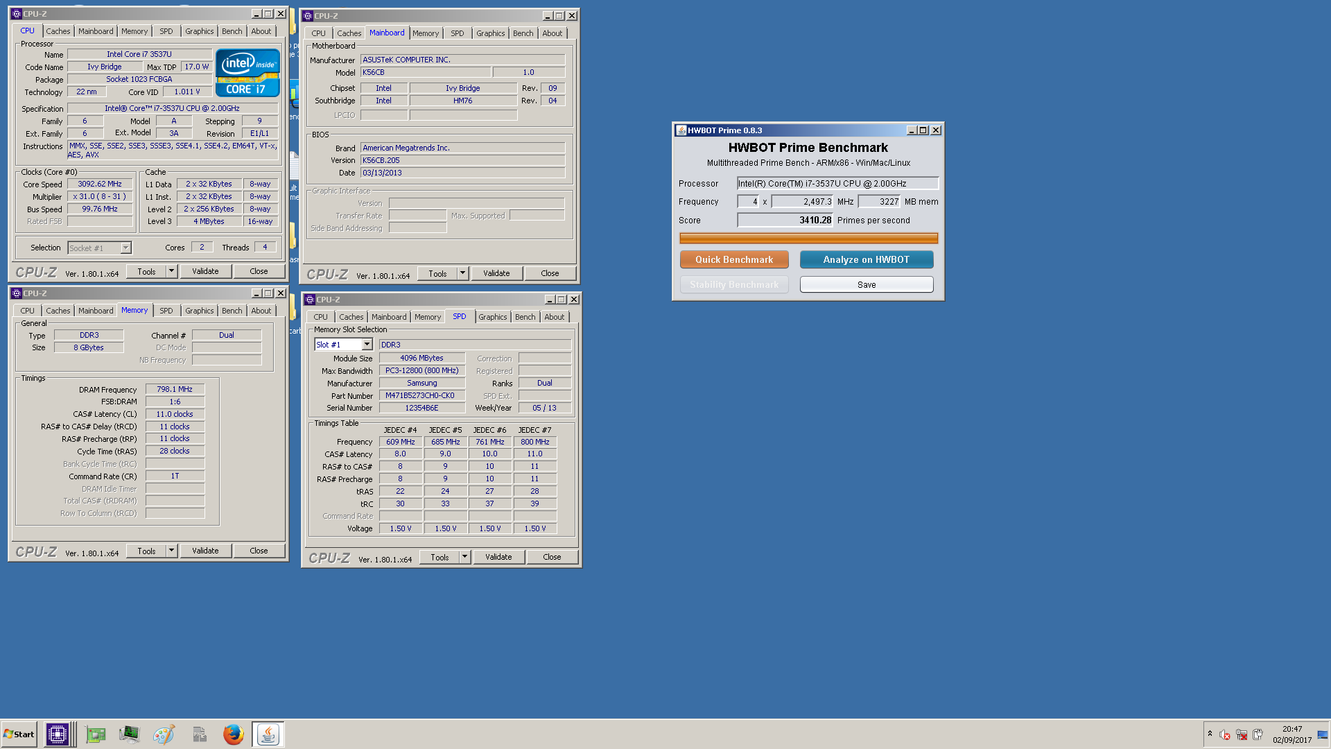
Task: Open Bench tab in CPU window
Action: (232, 31)
